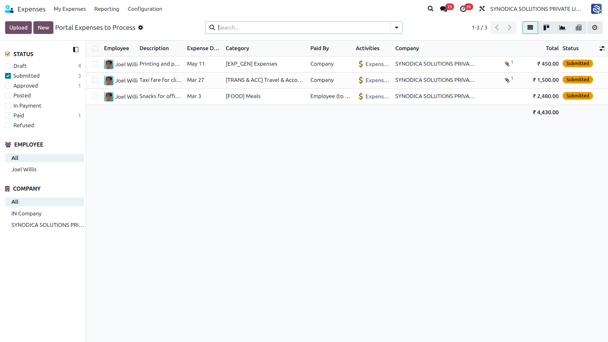Enable the Paid status filter
The image size is (608, 342).
[8, 115]
